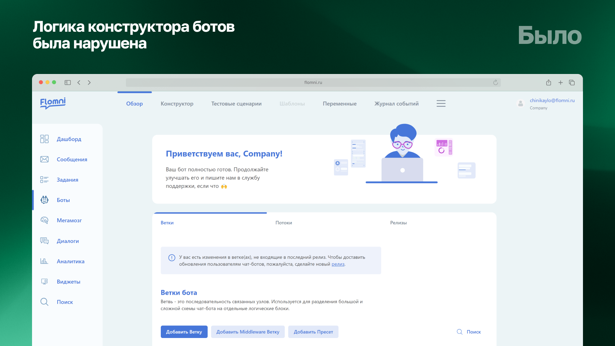Click the browser back navigation arrow
This screenshot has width=615, height=346.
pos(79,82)
